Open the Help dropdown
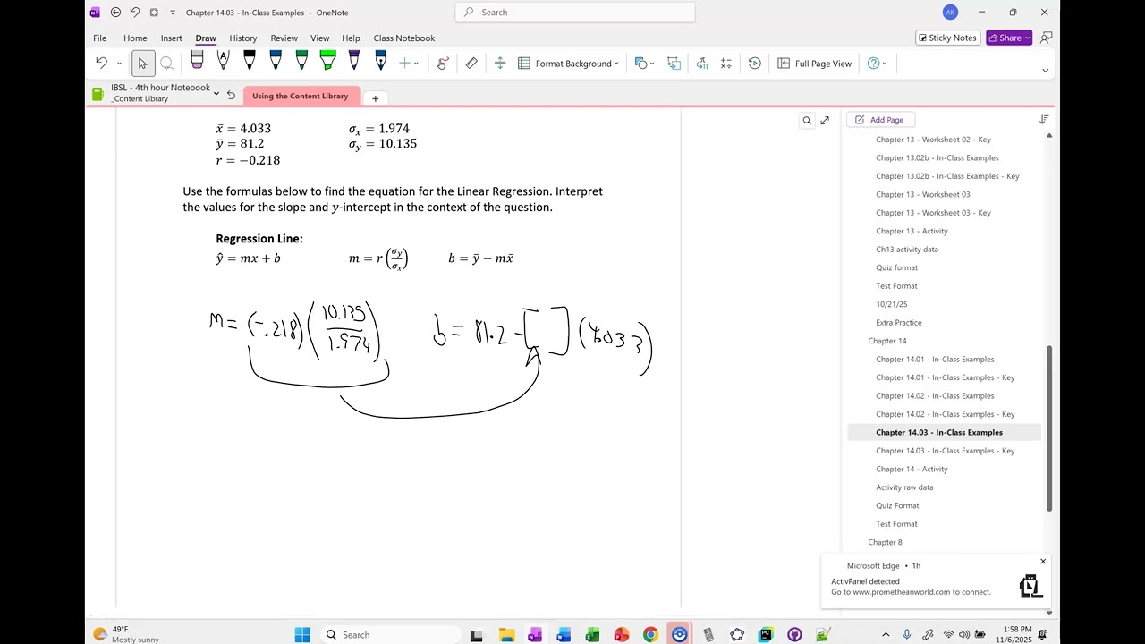Image resolution: width=1145 pixels, height=644 pixels. [878, 64]
